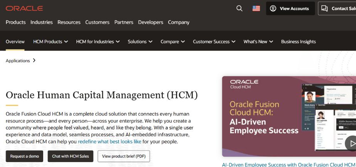
Task: Select the Overview tab
Action: point(15,41)
